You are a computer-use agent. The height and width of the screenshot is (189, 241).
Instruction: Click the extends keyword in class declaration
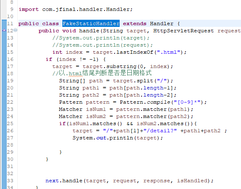[135, 24]
